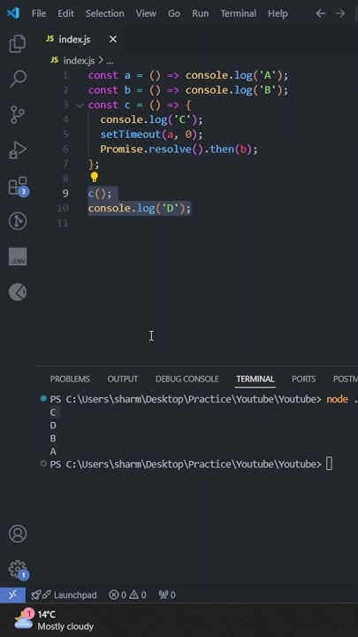This screenshot has width=358, height=637.
Task: Open the File menu
Action: [39, 13]
